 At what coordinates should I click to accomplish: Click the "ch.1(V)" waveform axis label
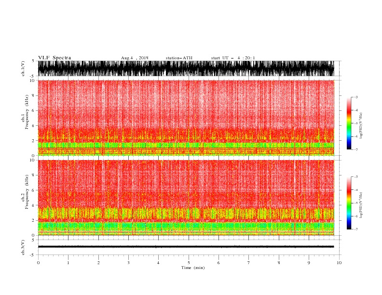(x=23, y=68)
